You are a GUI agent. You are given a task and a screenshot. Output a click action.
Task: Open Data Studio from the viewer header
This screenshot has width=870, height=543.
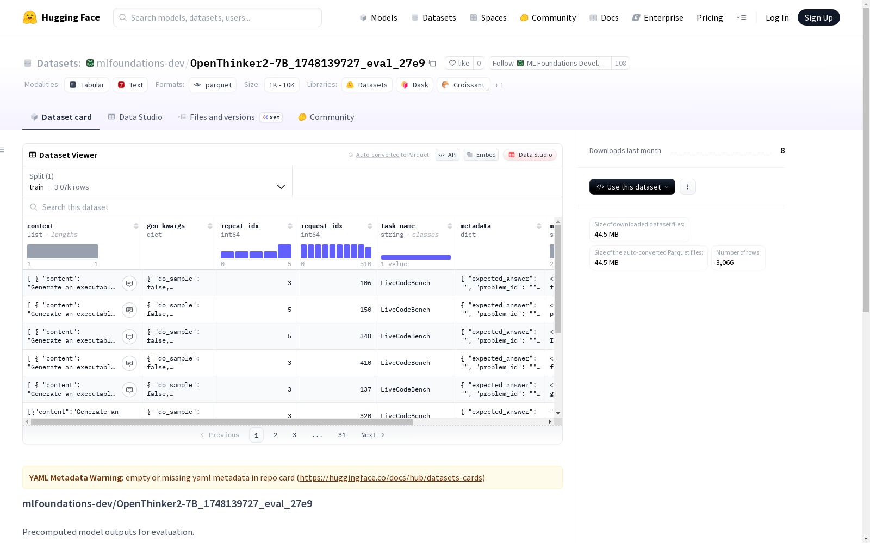(x=530, y=155)
